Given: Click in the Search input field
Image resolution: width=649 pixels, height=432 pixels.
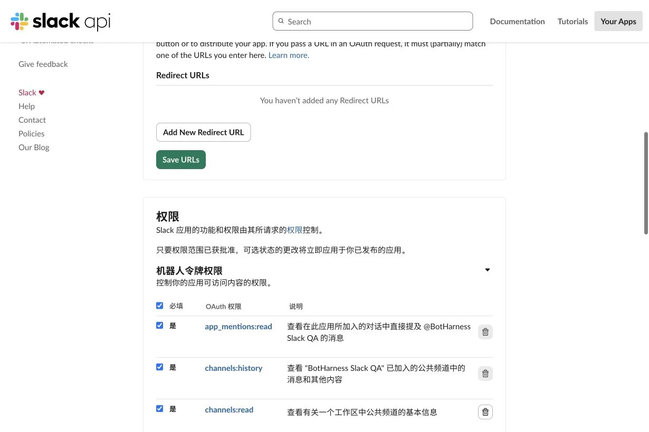Looking at the screenshot, I should tap(373, 21).
